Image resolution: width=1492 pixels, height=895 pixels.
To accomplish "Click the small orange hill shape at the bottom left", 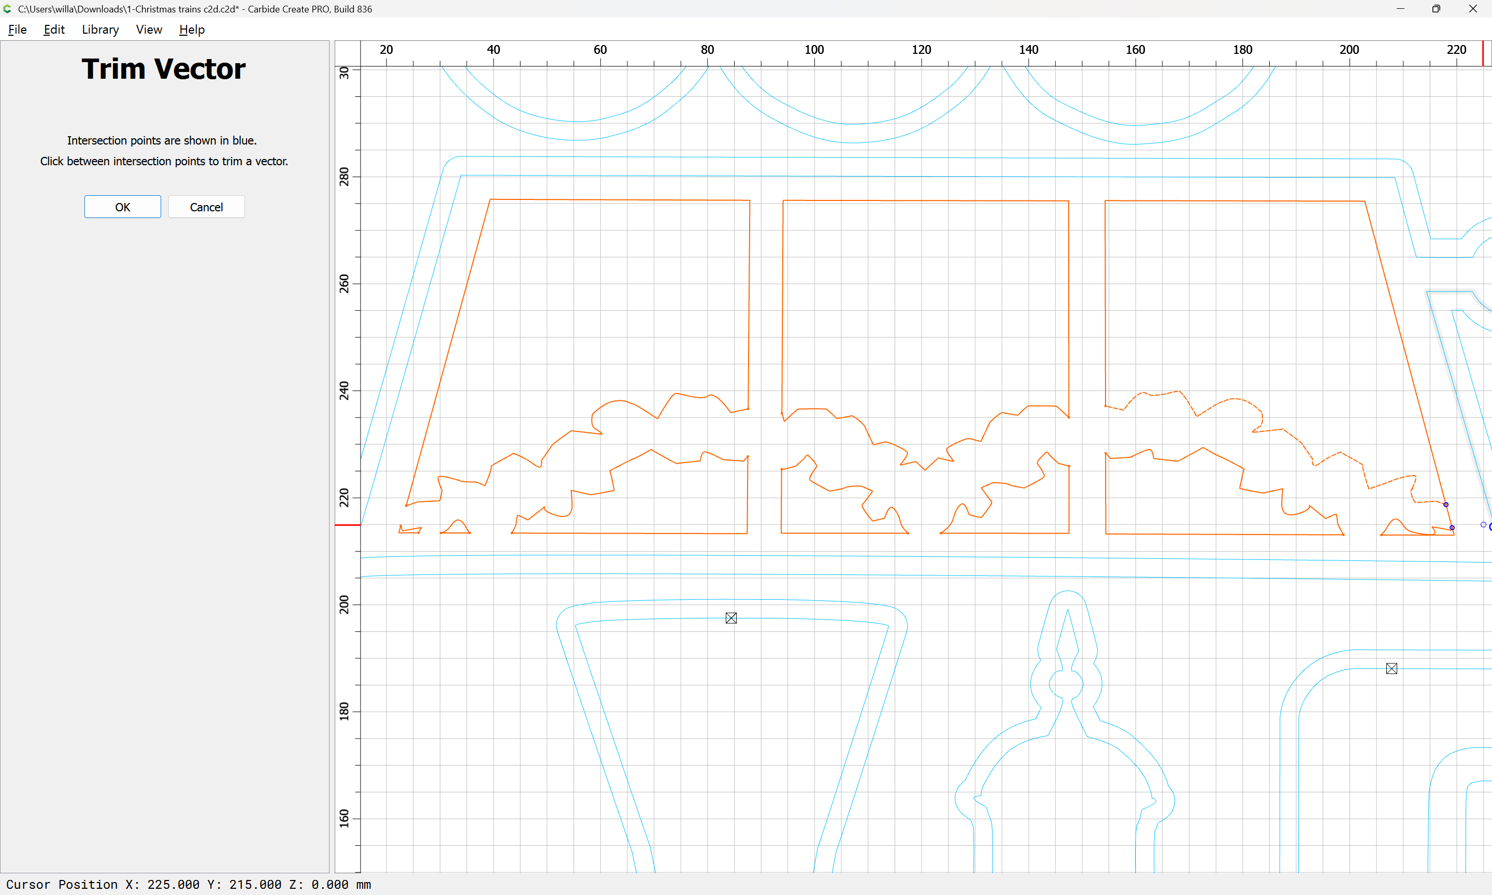I will (x=458, y=521).
